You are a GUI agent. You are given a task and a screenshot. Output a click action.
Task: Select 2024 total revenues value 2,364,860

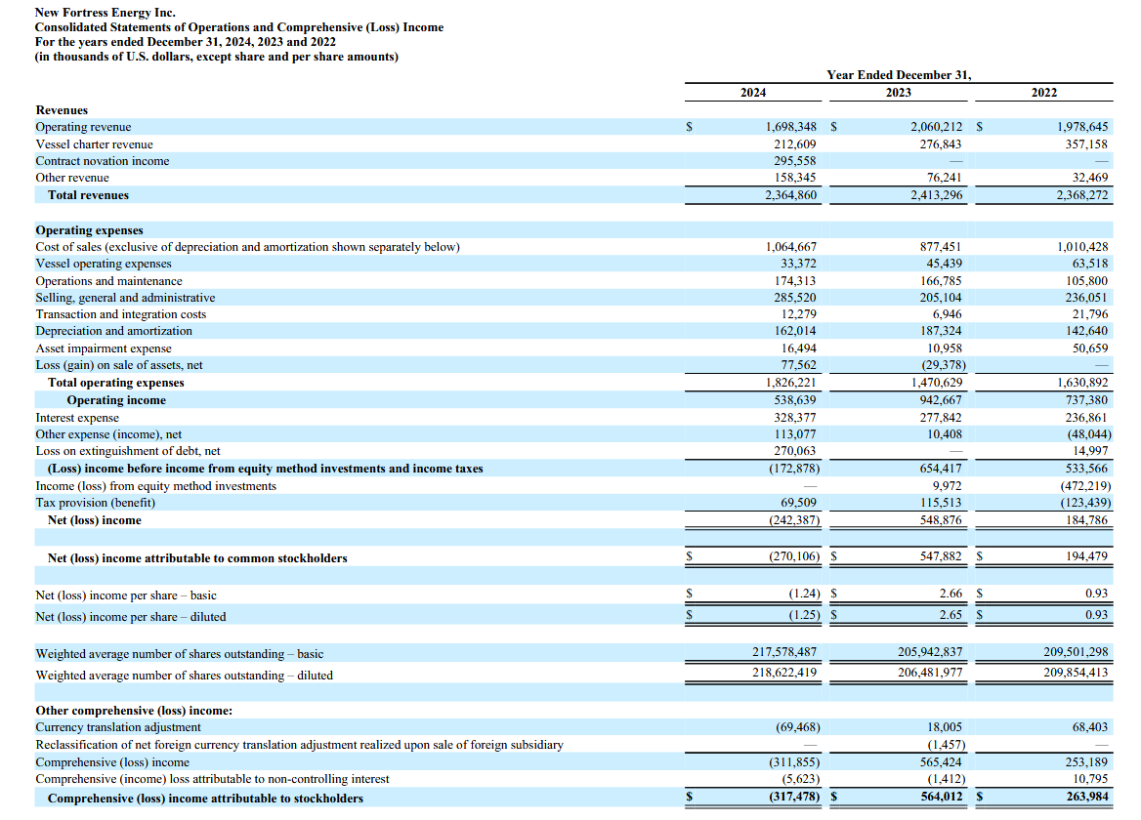791,195
